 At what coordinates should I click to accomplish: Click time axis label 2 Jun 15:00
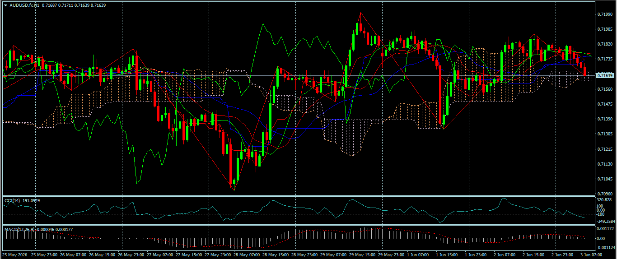coord(534,255)
